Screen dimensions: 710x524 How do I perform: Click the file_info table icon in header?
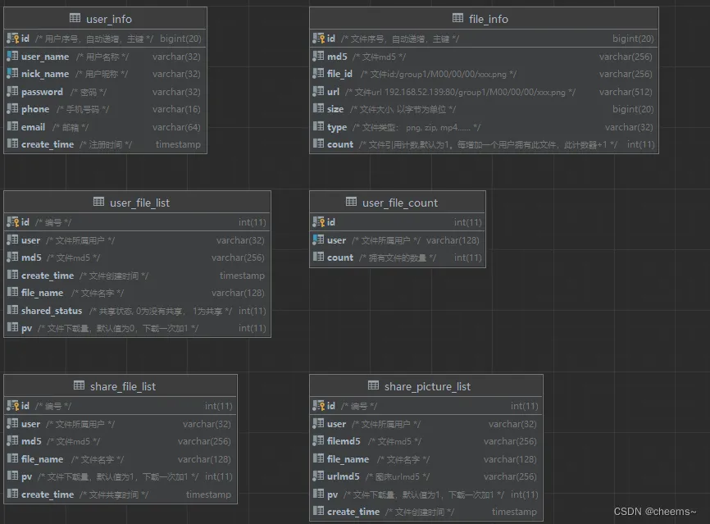[x=457, y=18]
